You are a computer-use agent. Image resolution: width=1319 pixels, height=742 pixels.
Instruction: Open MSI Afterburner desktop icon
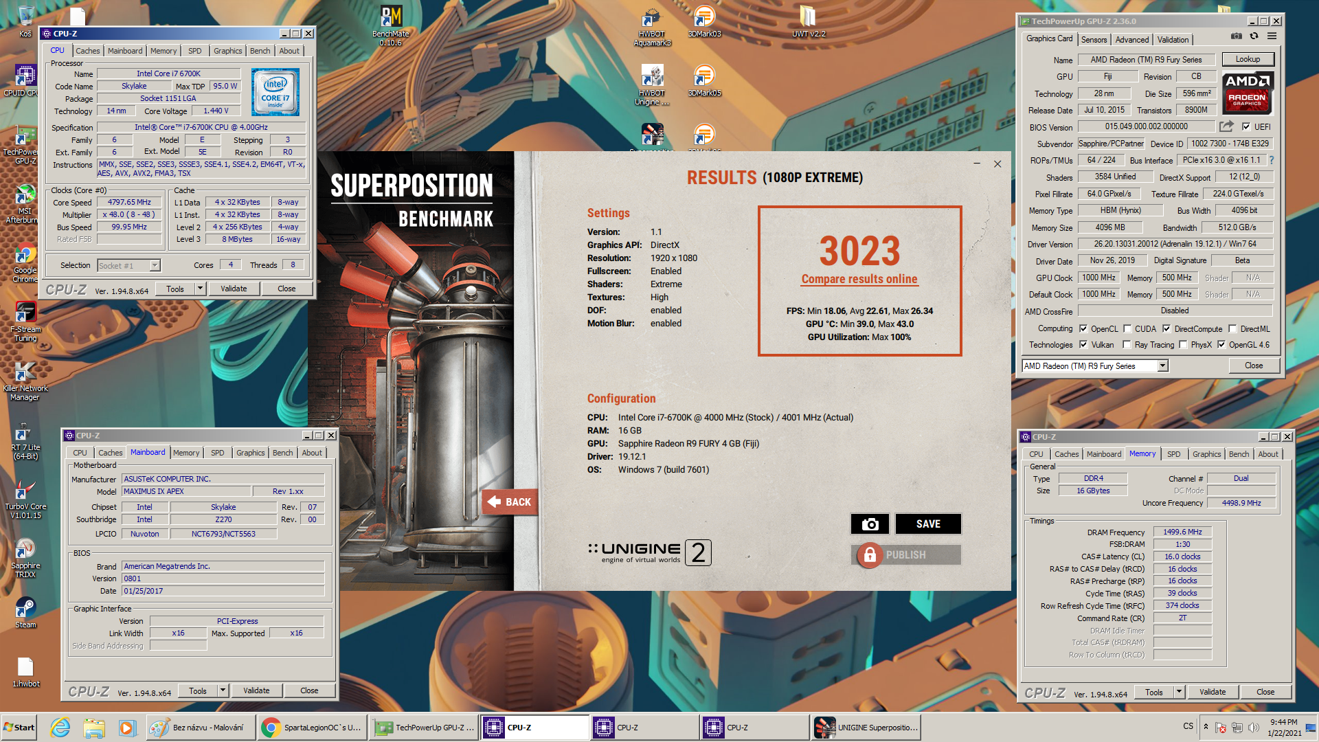pyautogui.click(x=25, y=203)
